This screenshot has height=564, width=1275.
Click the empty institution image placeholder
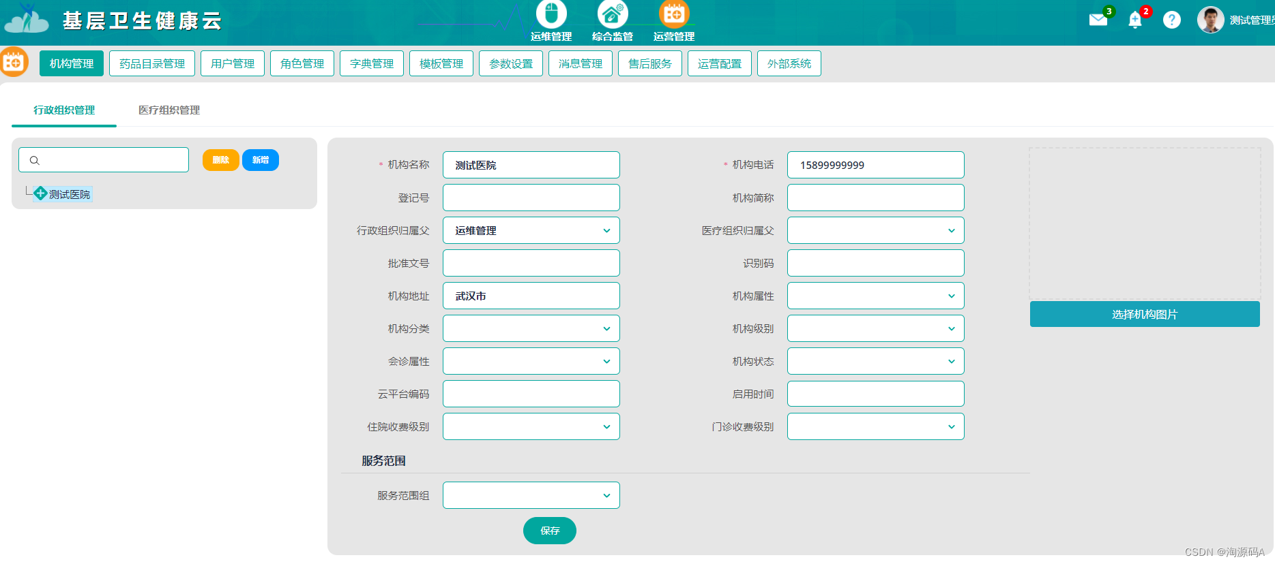(x=1145, y=223)
